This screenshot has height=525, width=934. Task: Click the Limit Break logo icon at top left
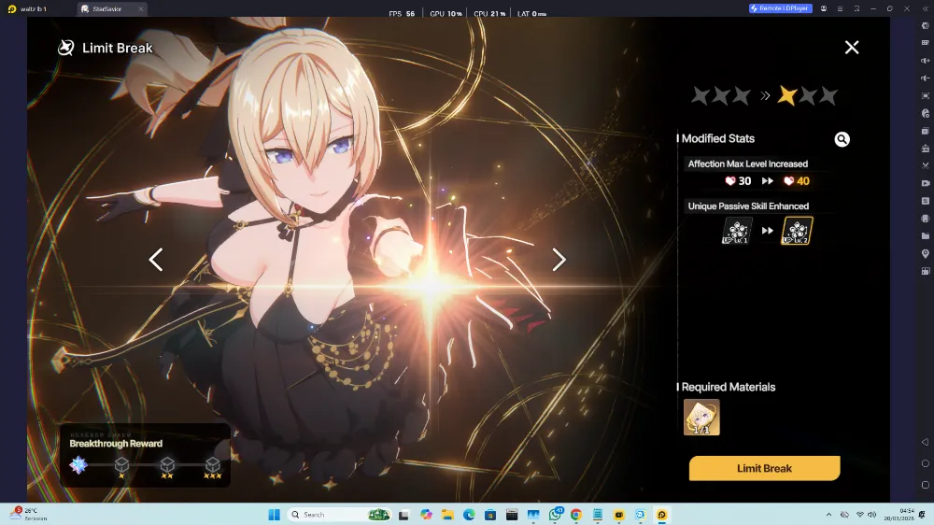click(x=65, y=48)
